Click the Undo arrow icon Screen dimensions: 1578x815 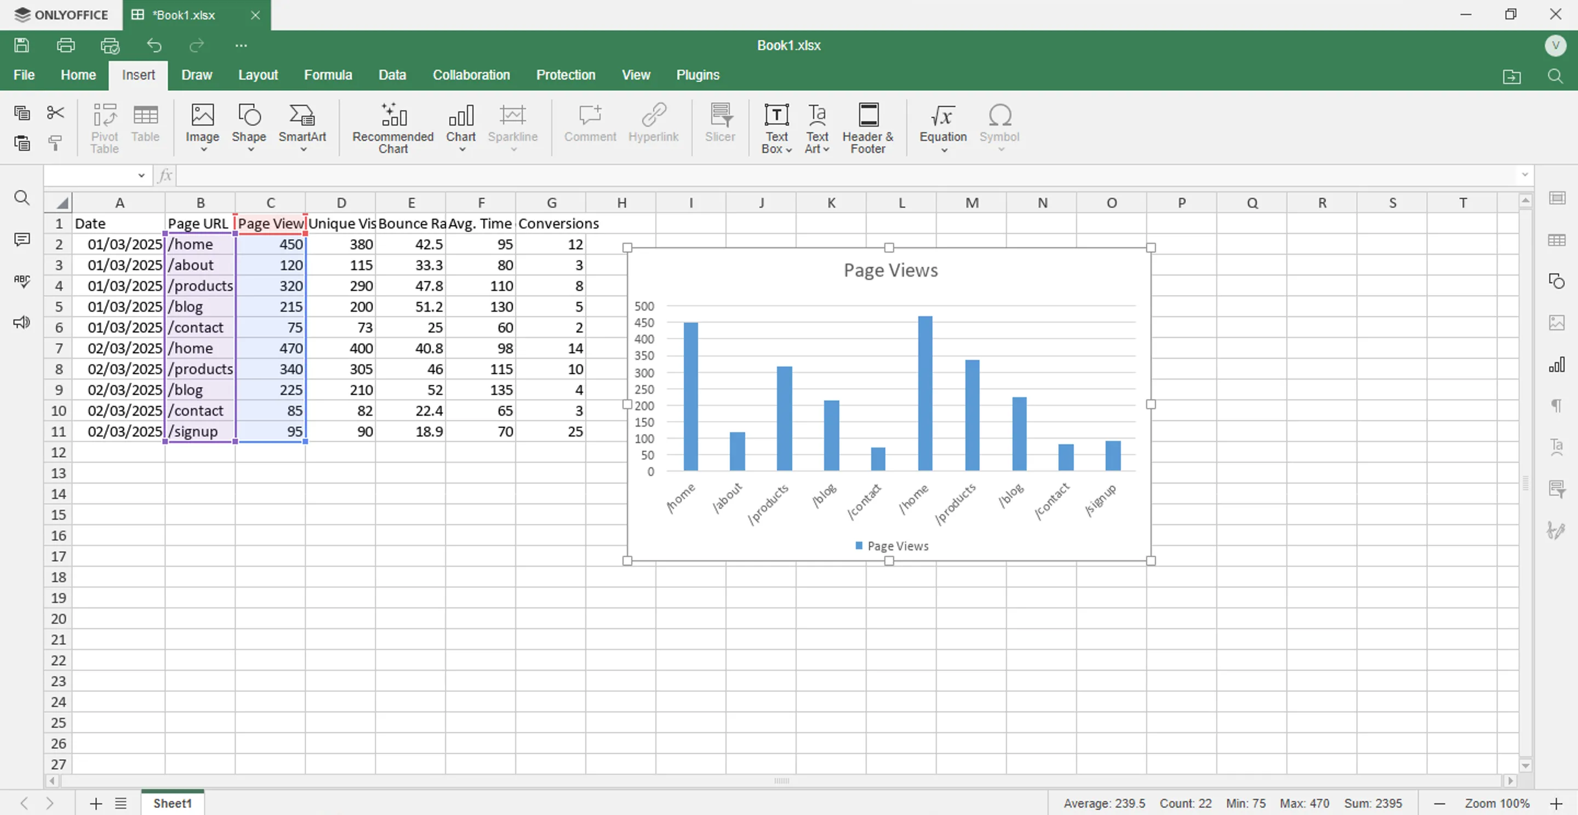click(154, 45)
